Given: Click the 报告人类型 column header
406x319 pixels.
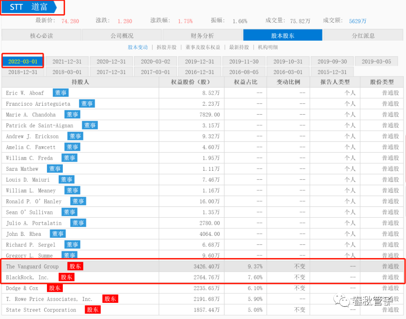Looking at the screenshot, I should [x=335, y=82].
